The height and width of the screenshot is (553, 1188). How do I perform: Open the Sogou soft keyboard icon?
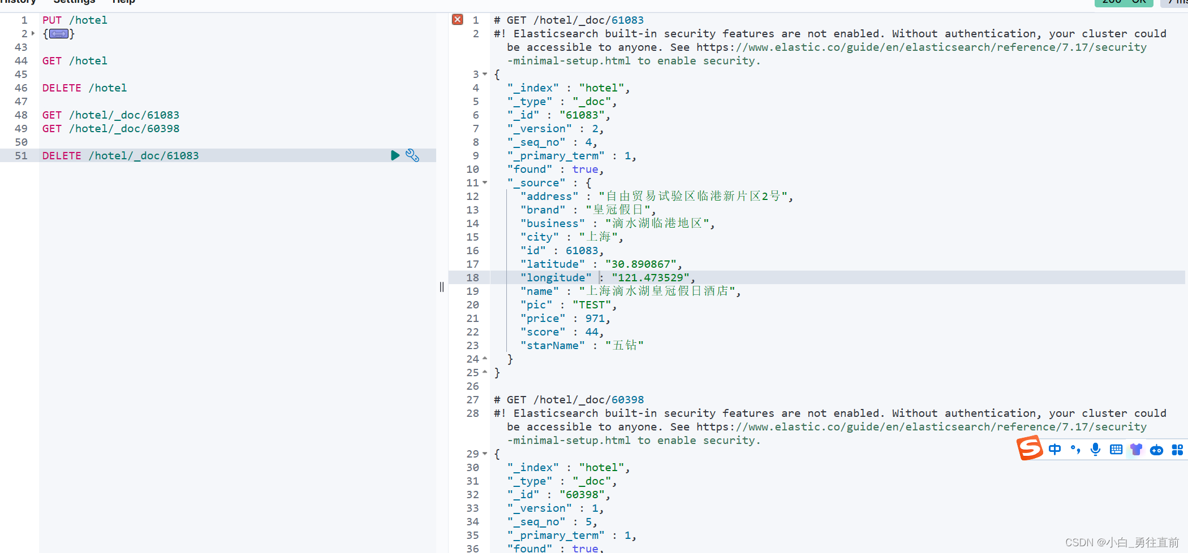pyautogui.click(x=1116, y=450)
